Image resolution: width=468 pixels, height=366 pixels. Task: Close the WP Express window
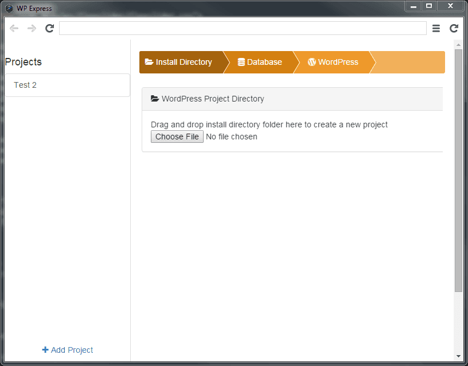click(x=450, y=6)
